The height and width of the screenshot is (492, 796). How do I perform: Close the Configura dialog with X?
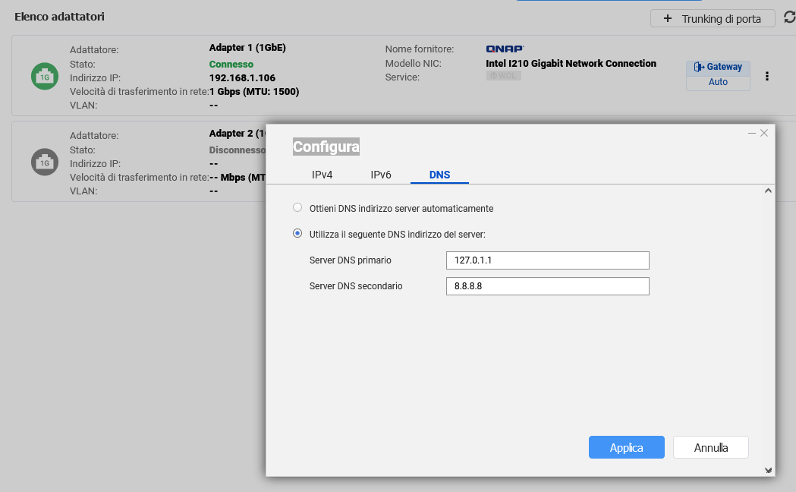pyautogui.click(x=764, y=133)
